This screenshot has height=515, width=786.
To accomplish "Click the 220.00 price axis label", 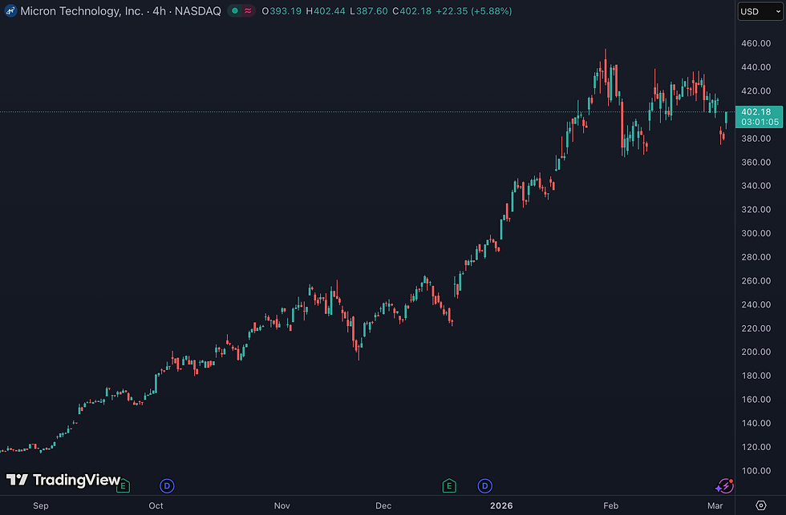I will [756, 328].
